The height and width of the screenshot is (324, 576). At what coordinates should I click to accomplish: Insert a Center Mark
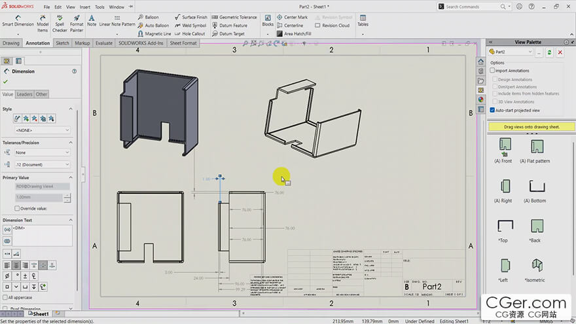click(292, 17)
